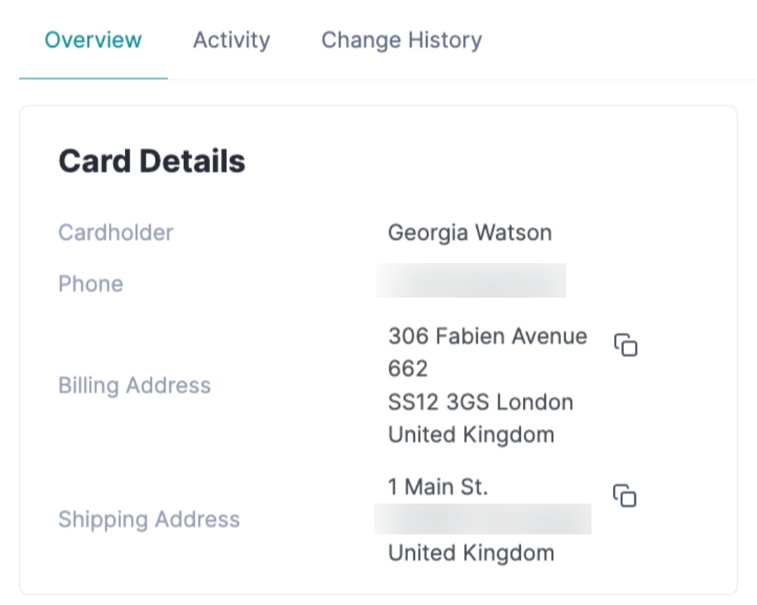757x605 pixels.
Task: Click the teal underline beneath Overview
Action: (93, 78)
